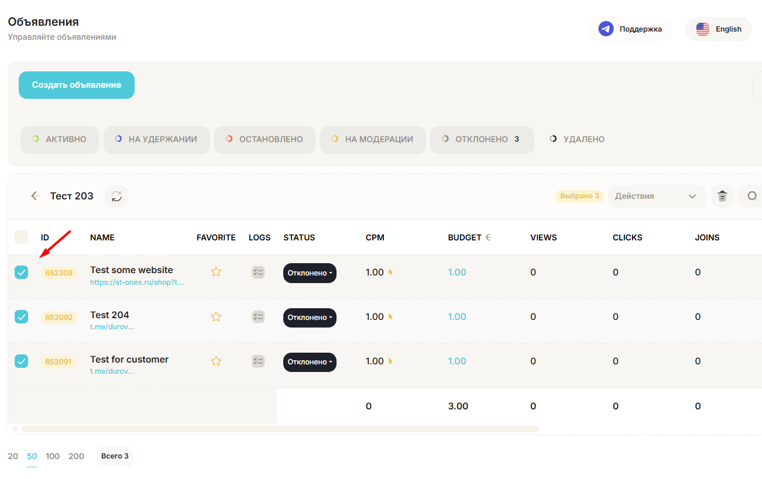Expand Отклонено status dropdown for Test 204

click(x=310, y=318)
